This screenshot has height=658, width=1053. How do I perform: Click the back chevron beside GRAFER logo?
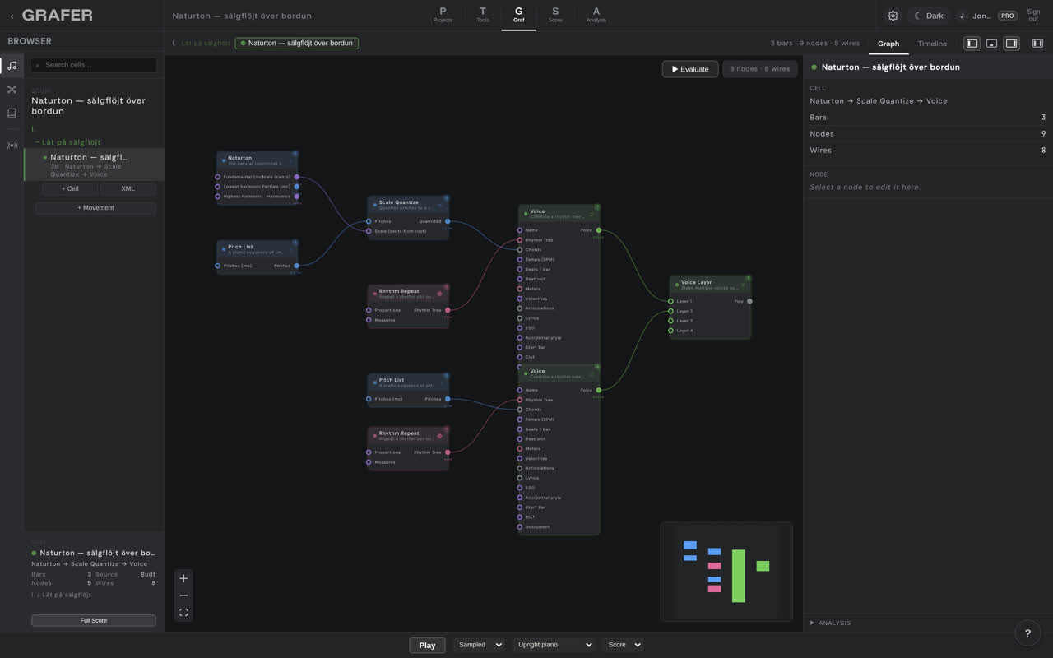click(x=12, y=16)
